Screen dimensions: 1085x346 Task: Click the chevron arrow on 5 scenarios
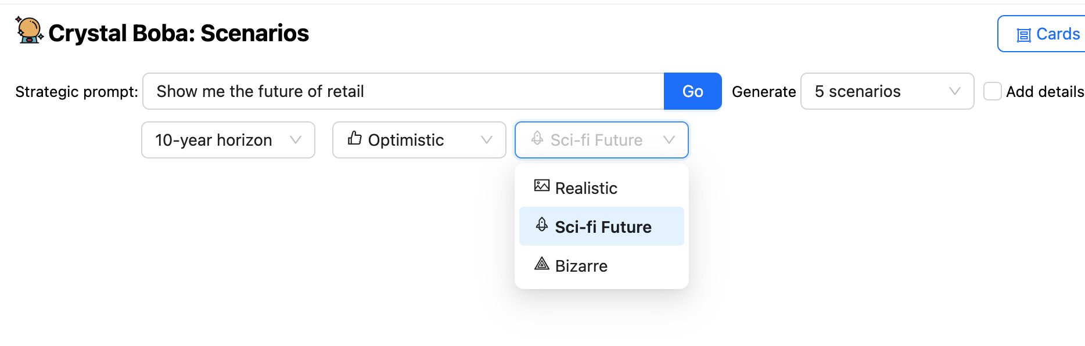tap(954, 92)
